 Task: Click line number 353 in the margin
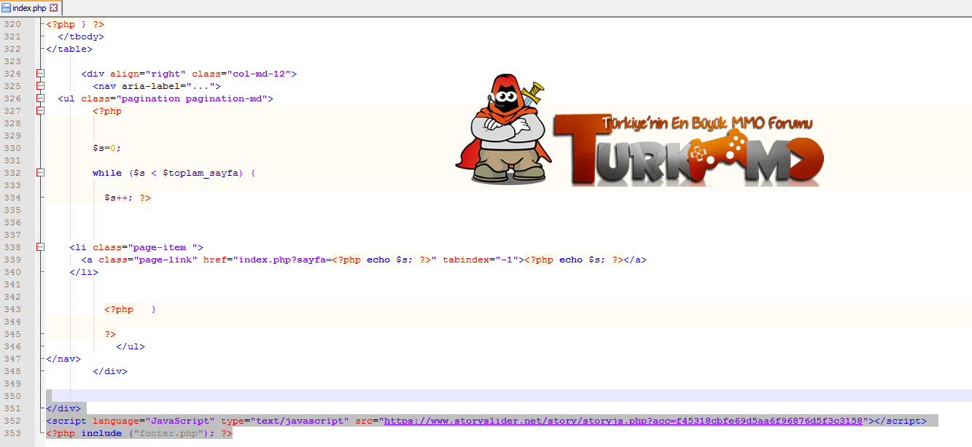(12, 433)
